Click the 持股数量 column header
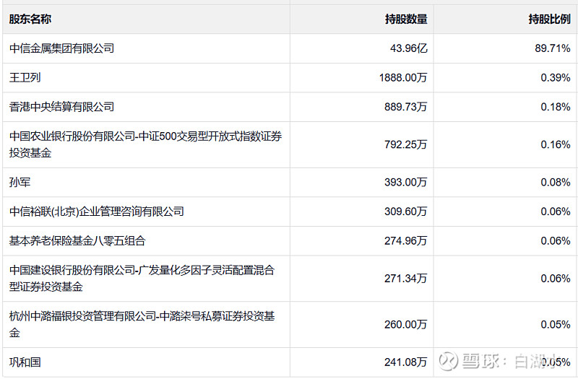The height and width of the screenshot is (379, 578). (x=406, y=19)
